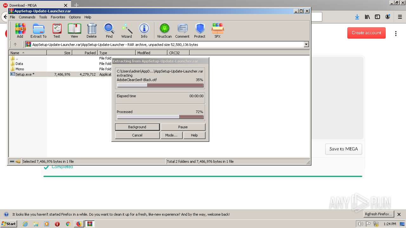This screenshot has height=228, width=406.
Task: Open Chrome from taskbar
Action: 68,224
